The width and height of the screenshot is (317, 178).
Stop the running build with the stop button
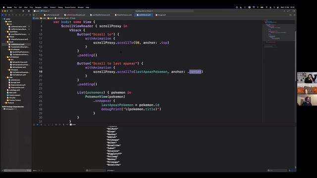coord(29,11)
